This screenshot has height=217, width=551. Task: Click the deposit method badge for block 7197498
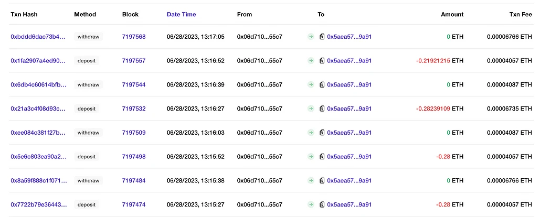point(86,156)
